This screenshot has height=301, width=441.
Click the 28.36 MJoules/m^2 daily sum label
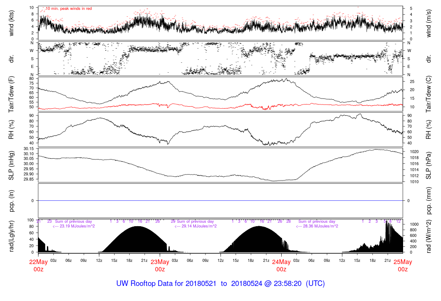point(317,226)
